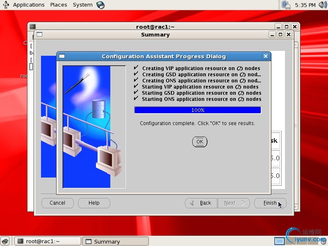Click the greyed Next button

[234, 203]
